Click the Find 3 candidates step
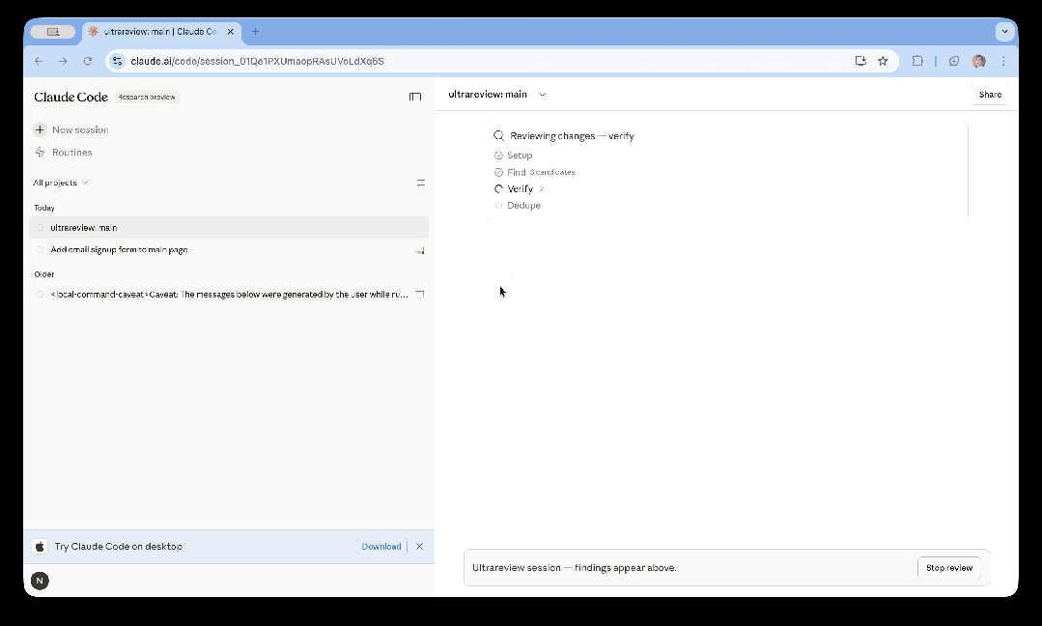Viewport: 1042px width, 626px height. (x=534, y=172)
